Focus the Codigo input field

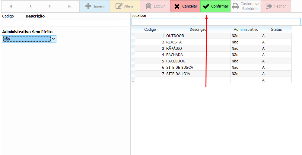(x=13, y=23)
